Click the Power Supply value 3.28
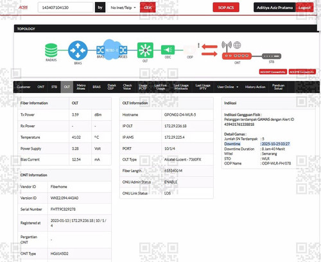This screenshot has width=321, height=262. [x=75, y=148]
